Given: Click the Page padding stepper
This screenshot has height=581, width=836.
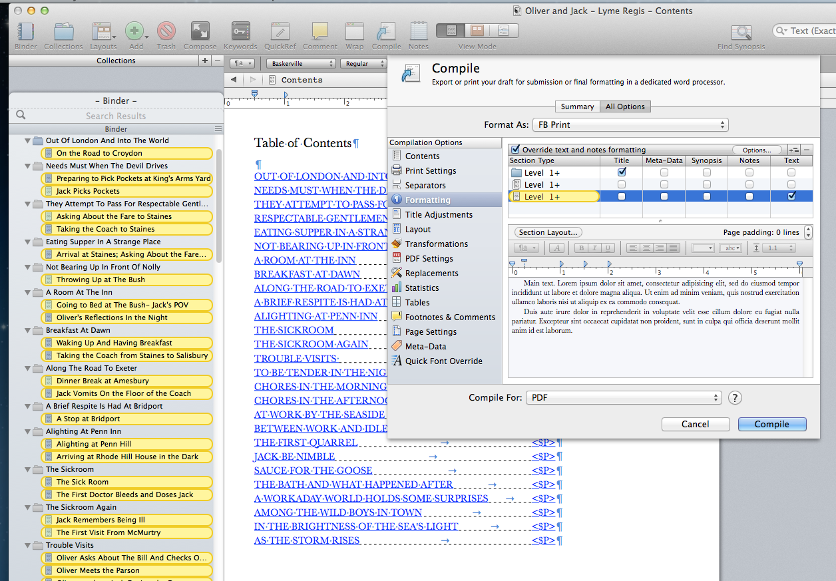Looking at the screenshot, I should [x=808, y=232].
